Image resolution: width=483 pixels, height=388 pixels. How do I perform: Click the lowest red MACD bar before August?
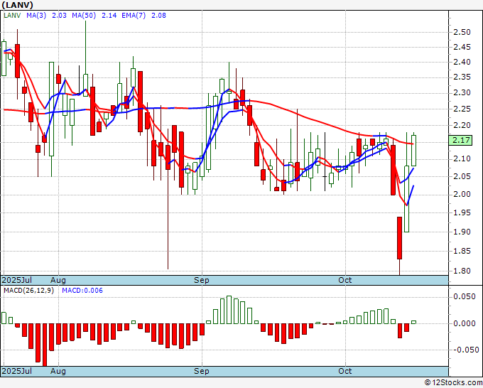point(45,345)
